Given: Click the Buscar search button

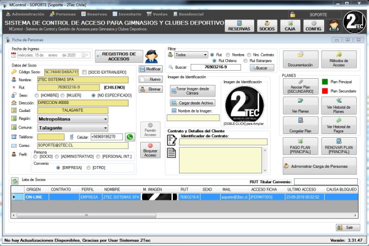Looking at the screenshot, I should point(262,68).
